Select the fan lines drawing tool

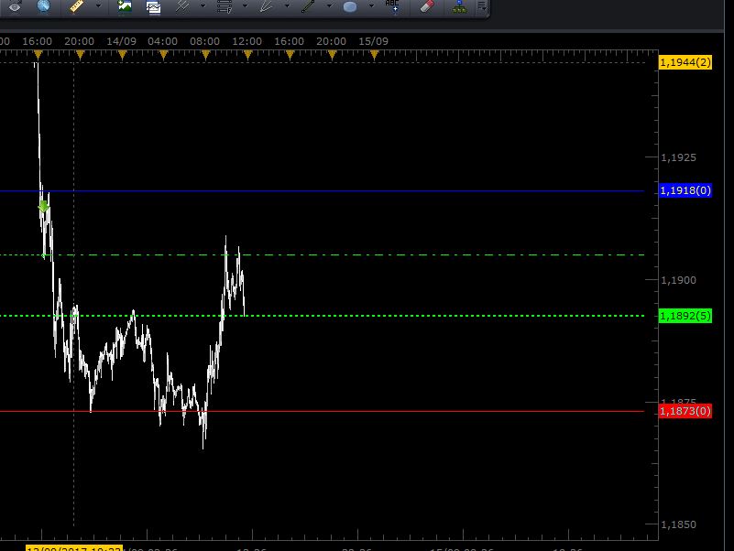[x=267, y=6]
